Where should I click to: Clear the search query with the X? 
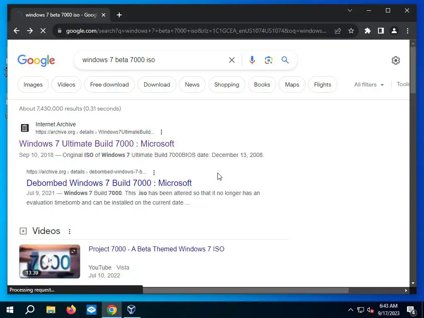pos(232,60)
